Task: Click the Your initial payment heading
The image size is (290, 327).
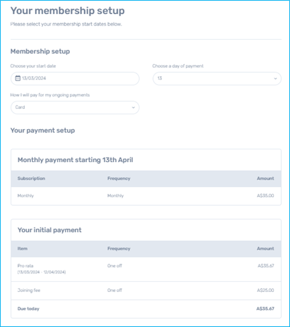Action: coord(50,230)
